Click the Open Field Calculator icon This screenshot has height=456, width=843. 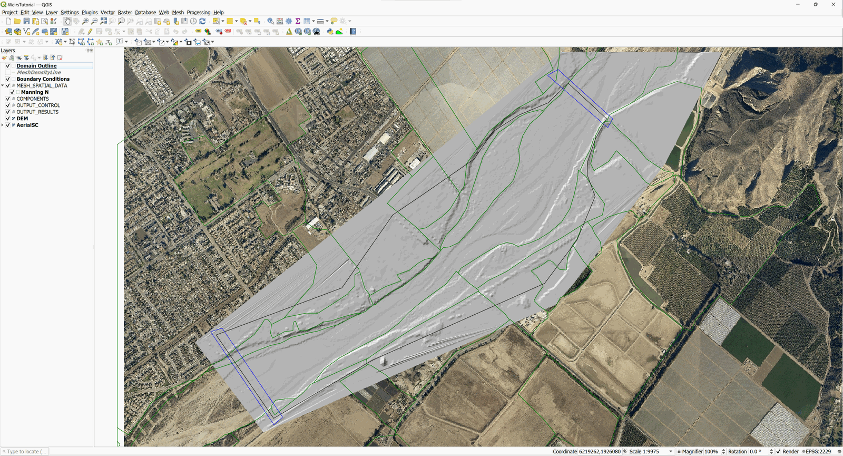[280, 21]
